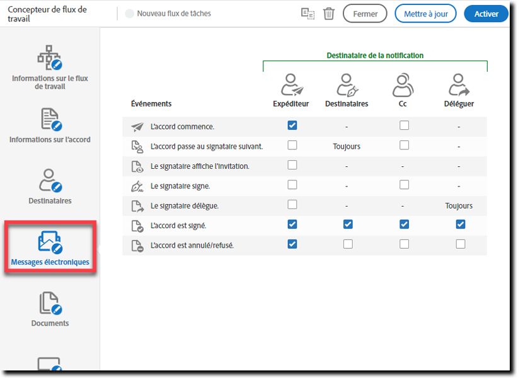Click the Nouveau flux de tâches title

(174, 13)
